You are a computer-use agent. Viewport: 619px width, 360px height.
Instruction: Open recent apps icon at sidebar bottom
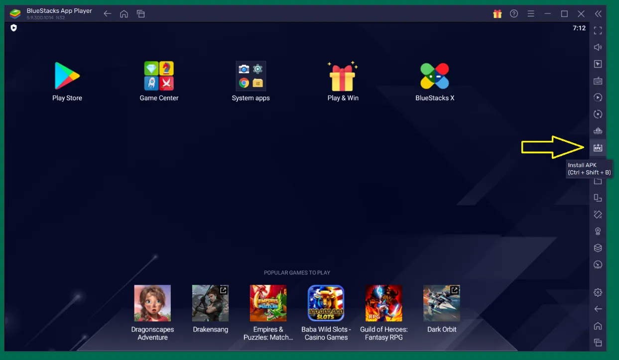point(598,343)
